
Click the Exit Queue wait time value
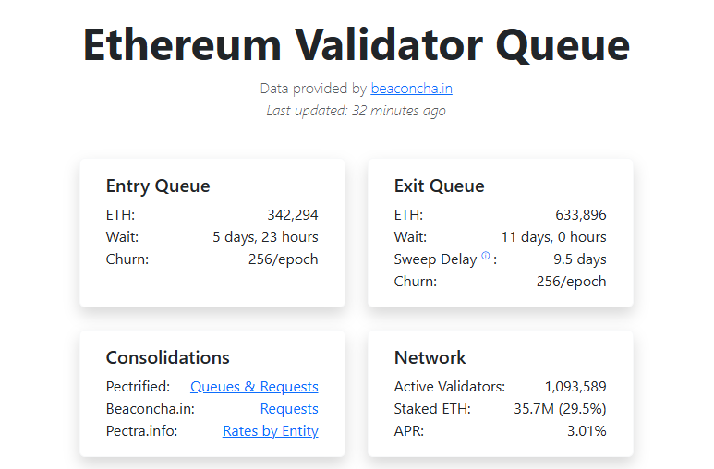coord(553,237)
